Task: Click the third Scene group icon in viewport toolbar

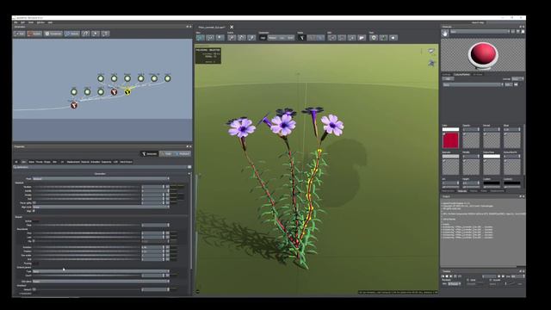Action: [x=251, y=38]
